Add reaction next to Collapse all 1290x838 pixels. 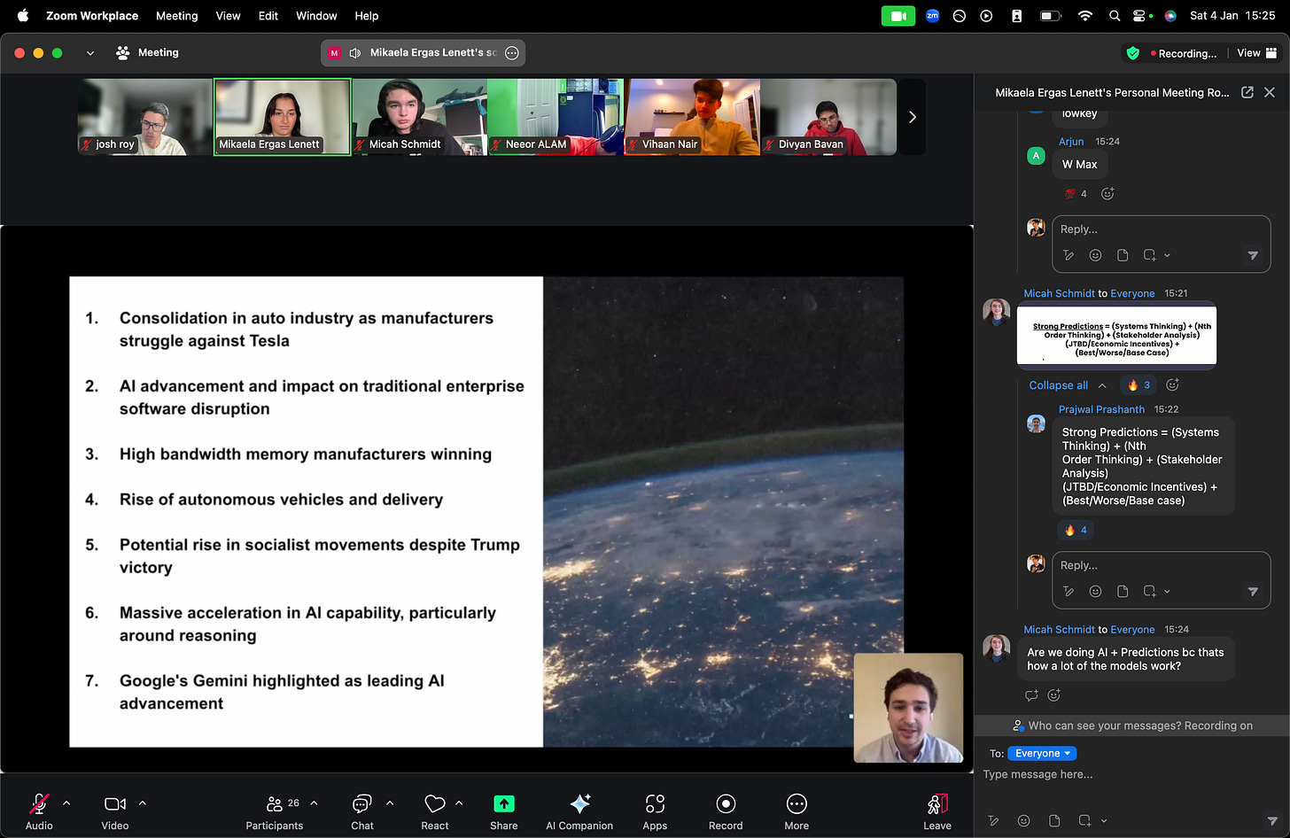tap(1172, 384)
